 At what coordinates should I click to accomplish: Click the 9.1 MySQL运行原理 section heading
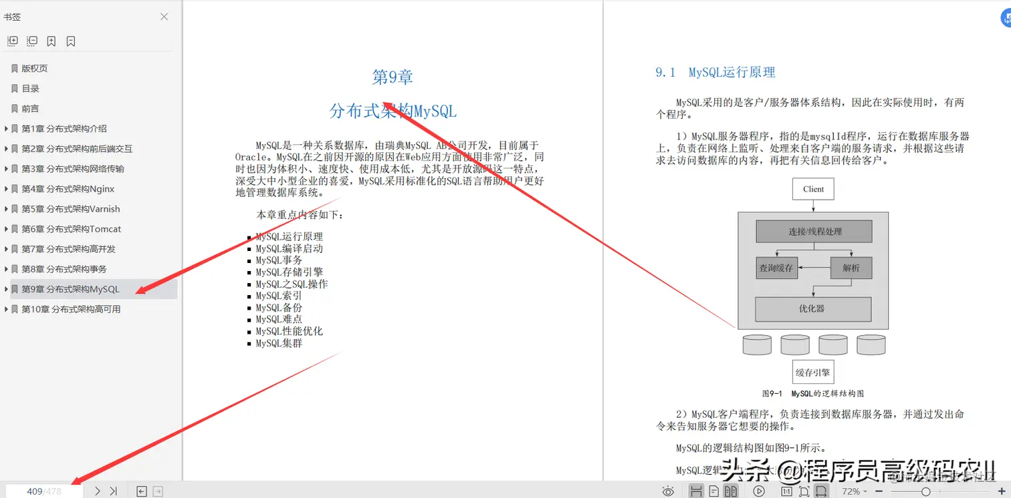pos(715,72)
